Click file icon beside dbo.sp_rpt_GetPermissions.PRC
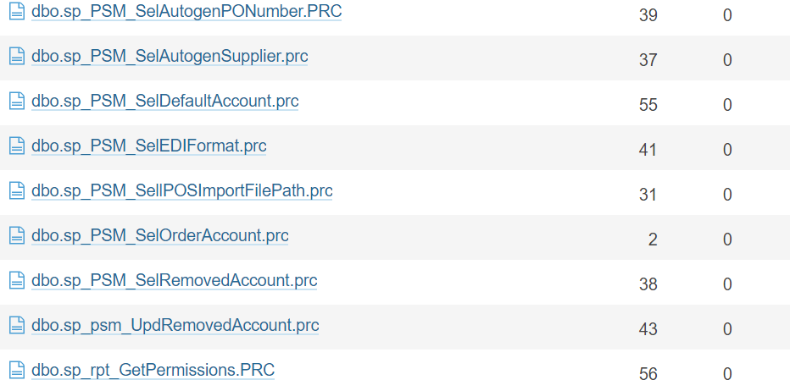Image resolution: width=790 pixels, height=391 pixels. pyautogui.click(x=16, y=371)
